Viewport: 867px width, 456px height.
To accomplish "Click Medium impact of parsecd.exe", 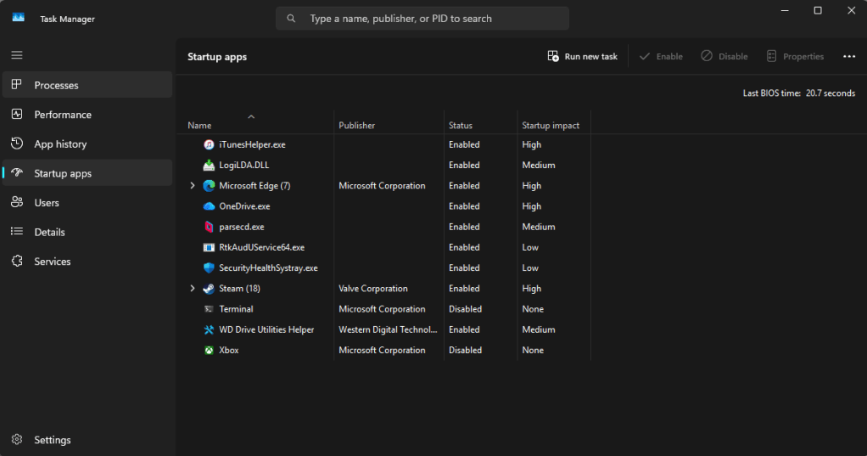I will click(x=539, y=227).
